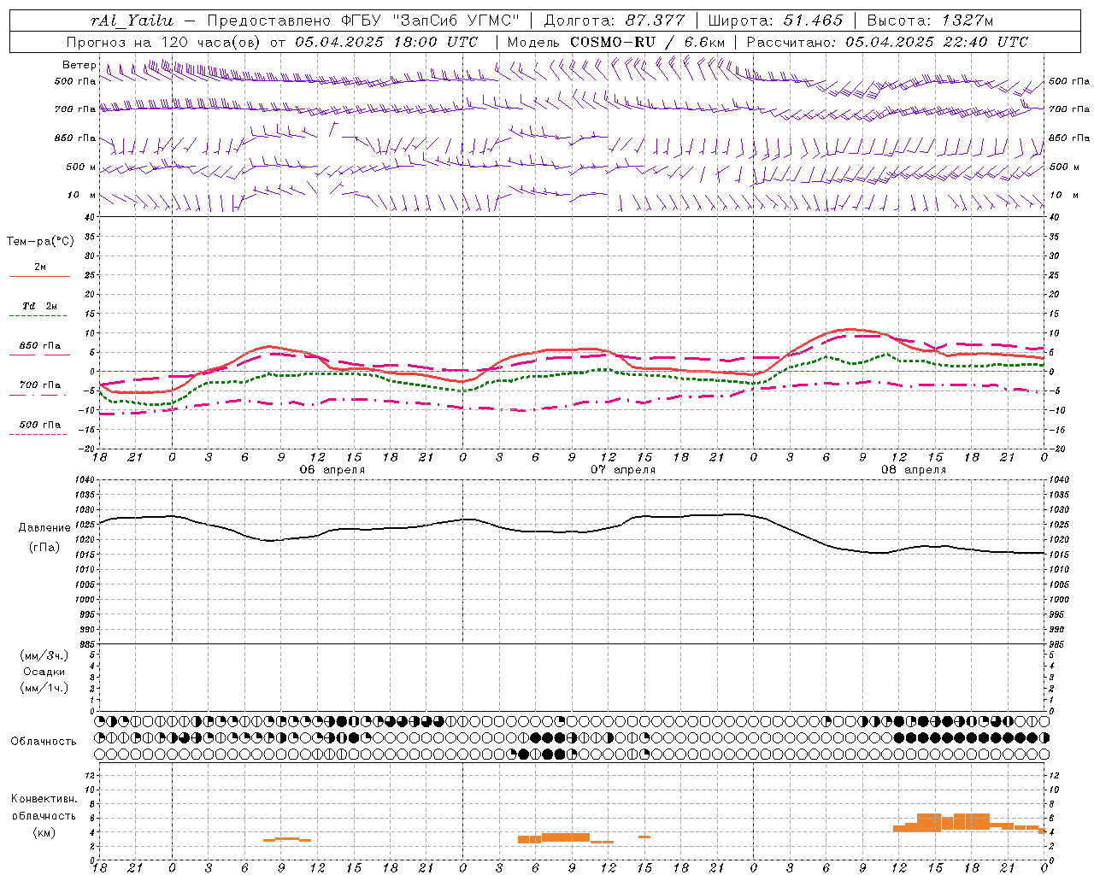Click the (мм/3ч.) precipitation unit label

(x=44, y=655)
